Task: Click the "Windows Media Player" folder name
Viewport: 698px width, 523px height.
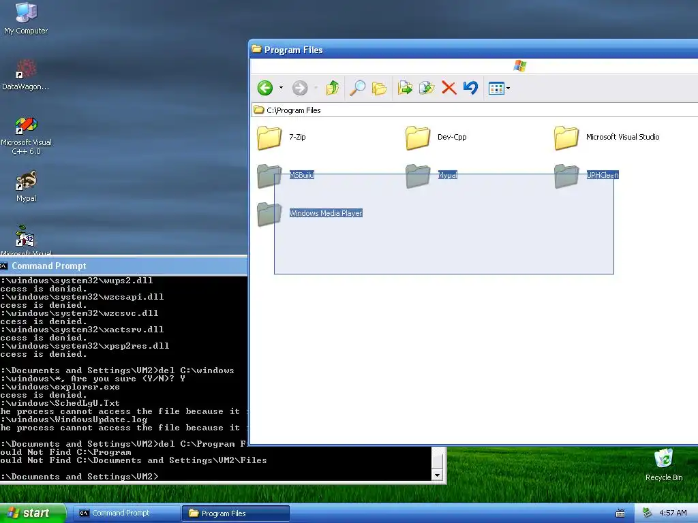Action: [x=326, y=213]
